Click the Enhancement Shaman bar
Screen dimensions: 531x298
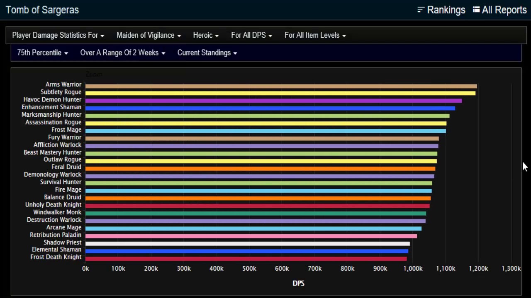pyautogui.click(x=270, y=108)
